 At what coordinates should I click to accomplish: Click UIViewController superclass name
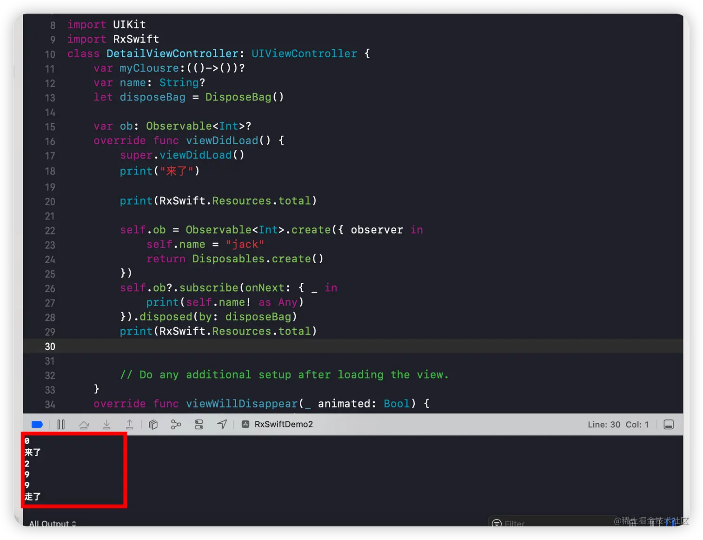click(x=305, y=53)
